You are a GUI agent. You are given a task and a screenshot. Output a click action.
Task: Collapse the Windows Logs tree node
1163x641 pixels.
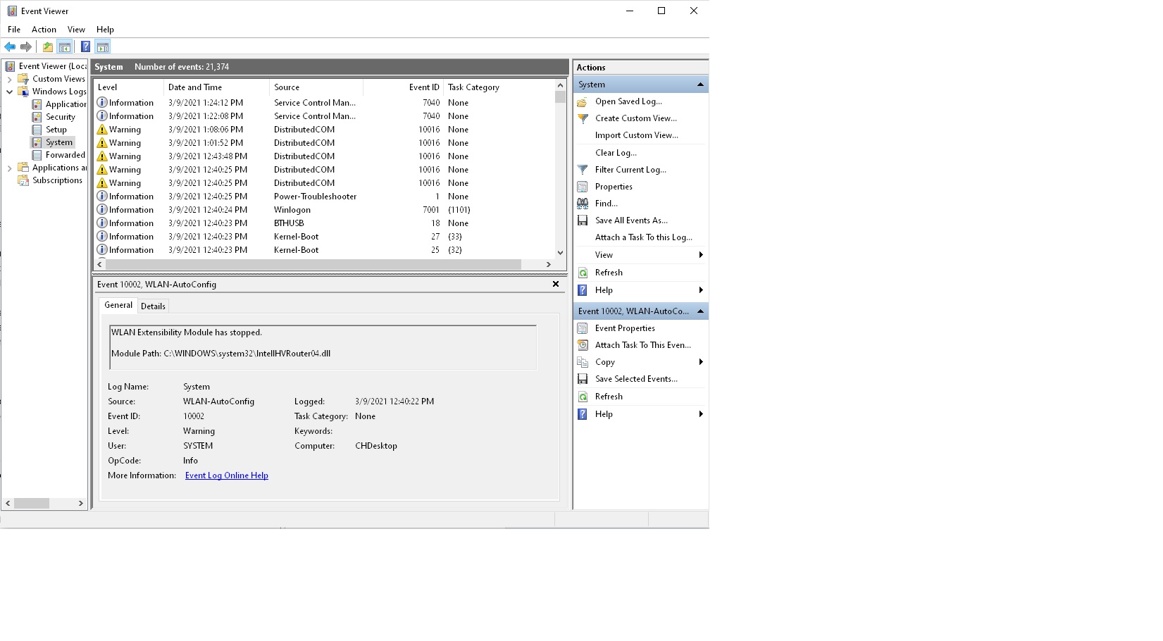tap(10, 92)
